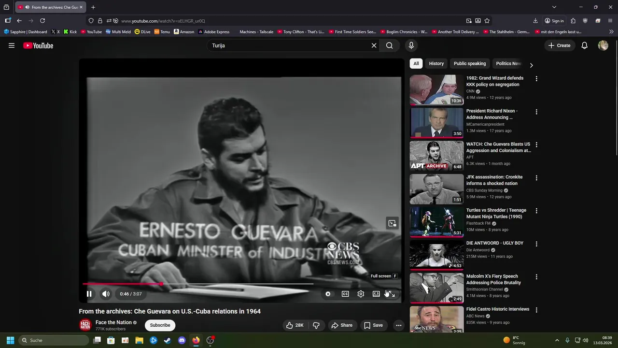Viewport: 618px width, 348px height.
Task: Toggle the autoplay switch in player controls
Action: coord(328,294)
